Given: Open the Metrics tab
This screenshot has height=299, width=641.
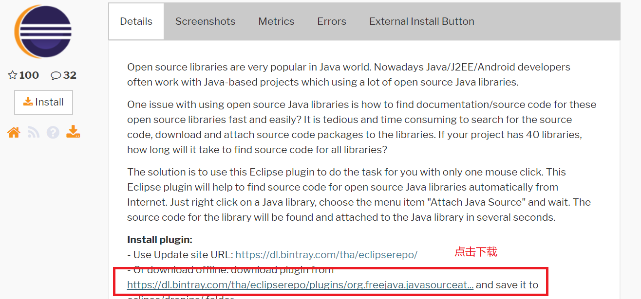Looking at the screenshot, I should [276, 21].
